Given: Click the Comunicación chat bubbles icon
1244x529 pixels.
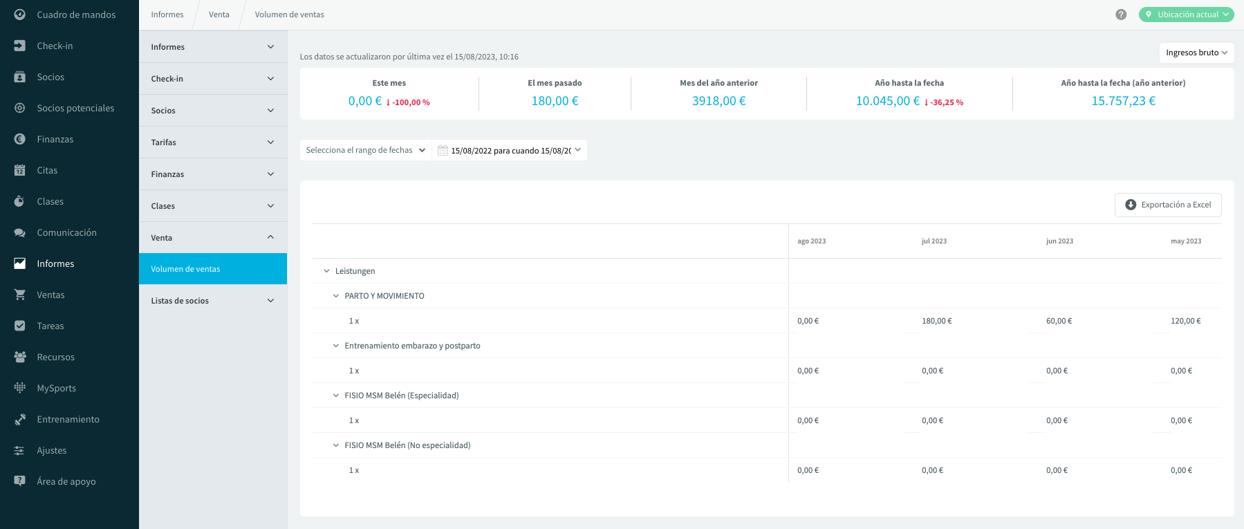Looking at the screenshot, I should 20,232.
